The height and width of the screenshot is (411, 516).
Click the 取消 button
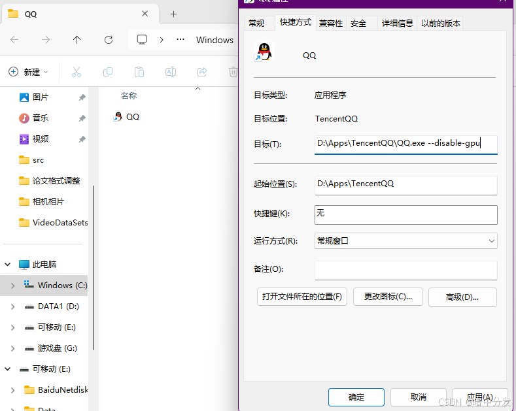(x=419, y=397)
